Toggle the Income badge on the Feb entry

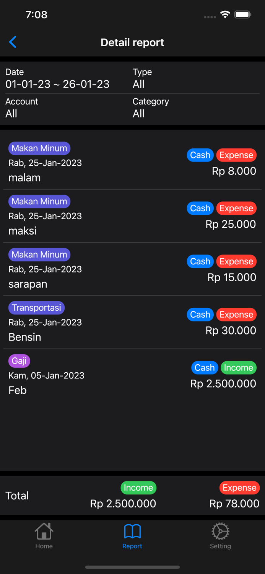238,367
